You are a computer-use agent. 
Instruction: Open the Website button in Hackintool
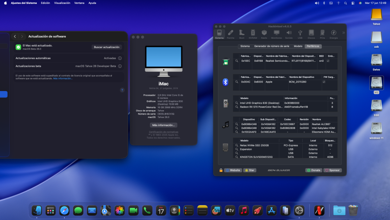coord(233,170)
